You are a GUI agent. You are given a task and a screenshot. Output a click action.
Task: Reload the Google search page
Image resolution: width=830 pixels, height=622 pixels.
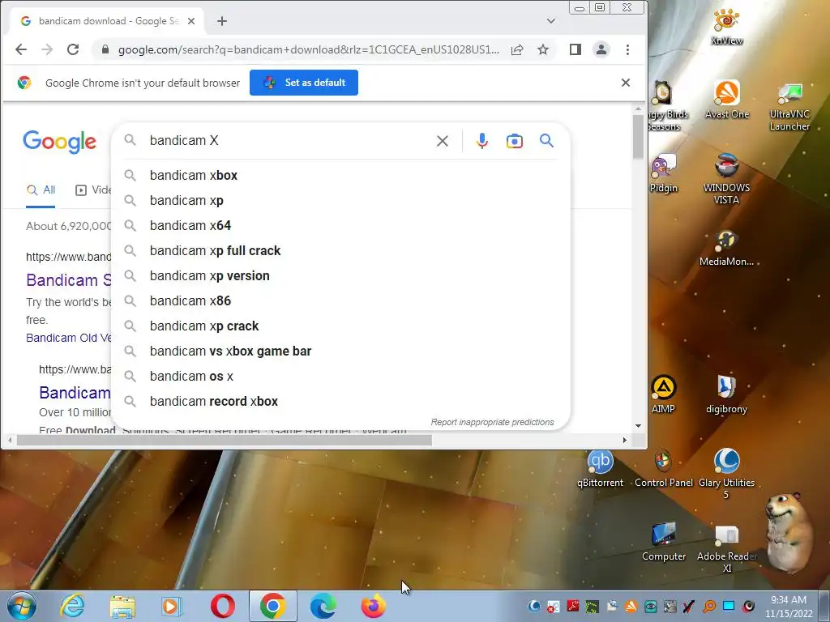[x=73, y=49]
